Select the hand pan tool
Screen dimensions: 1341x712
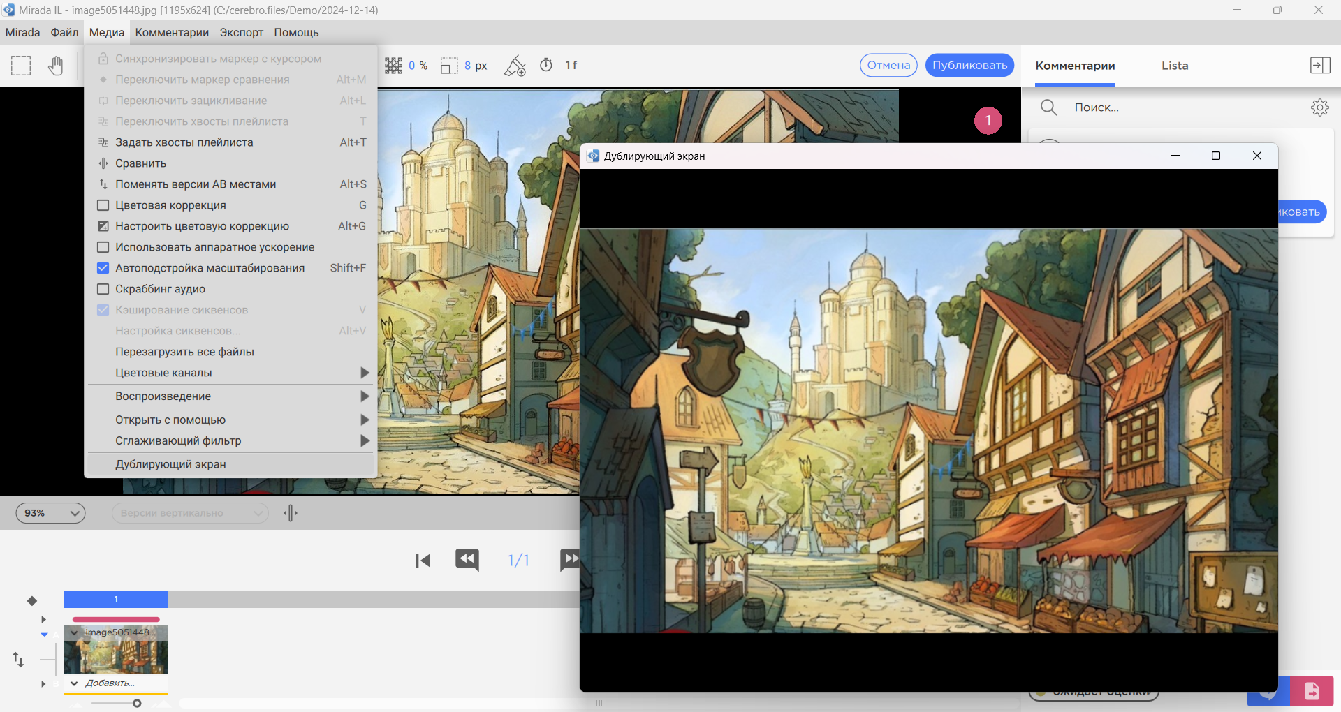[x=55, y=66]
